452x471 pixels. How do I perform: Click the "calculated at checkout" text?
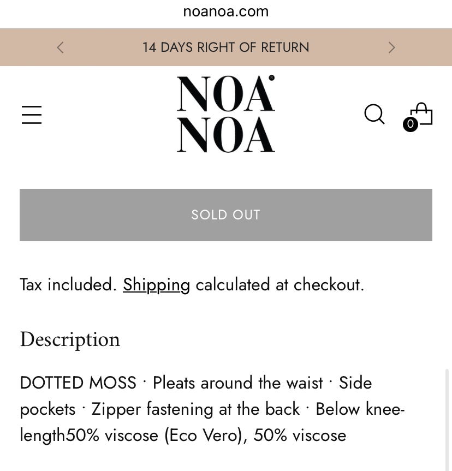tap(279, 285)
